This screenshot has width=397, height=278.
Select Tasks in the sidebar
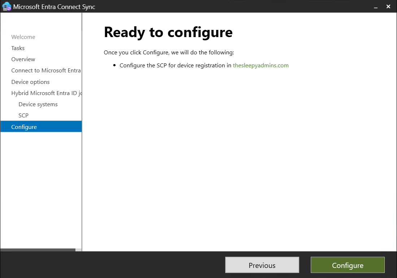18,48
